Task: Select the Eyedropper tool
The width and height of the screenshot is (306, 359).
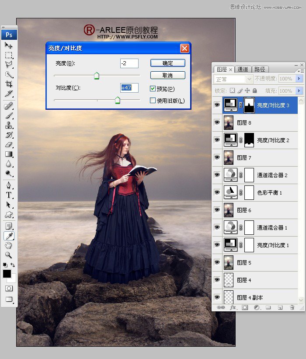Action: point(9,236)
